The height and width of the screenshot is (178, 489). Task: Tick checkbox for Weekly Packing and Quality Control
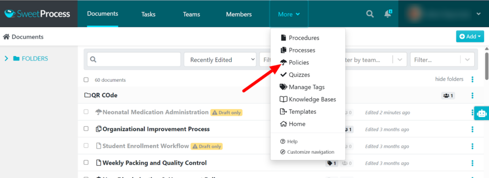[x=86, y=162]
